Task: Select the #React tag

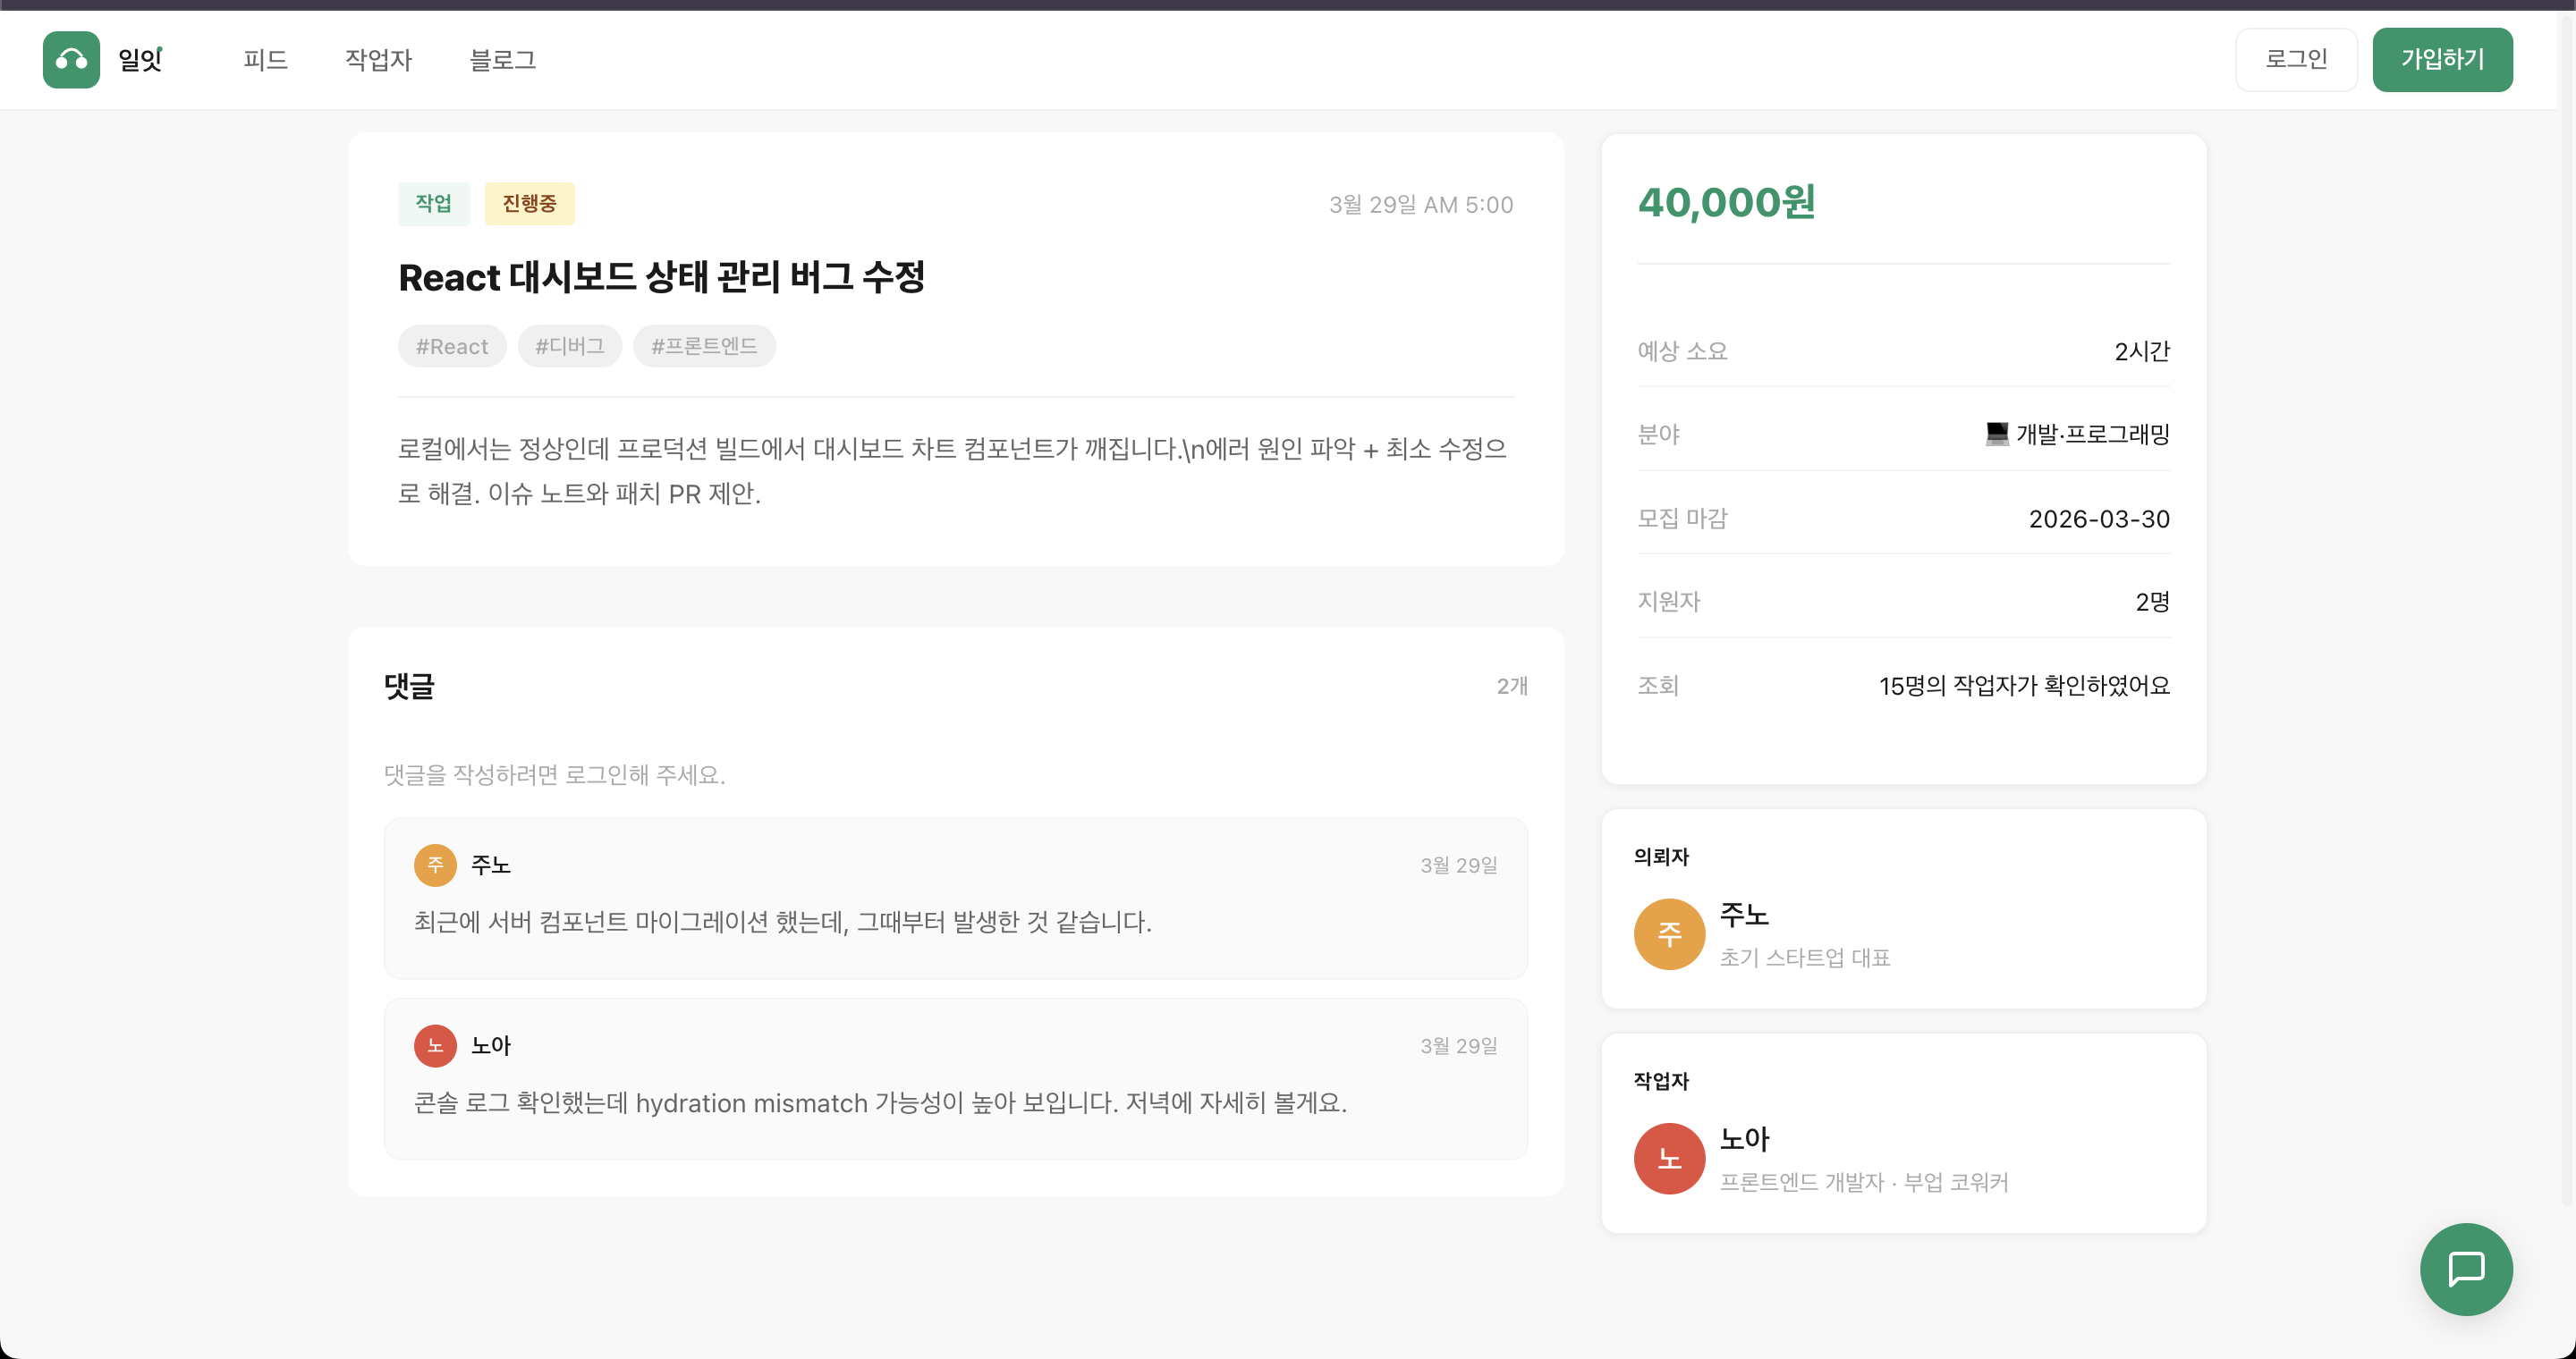Action: tap(452, 346)
